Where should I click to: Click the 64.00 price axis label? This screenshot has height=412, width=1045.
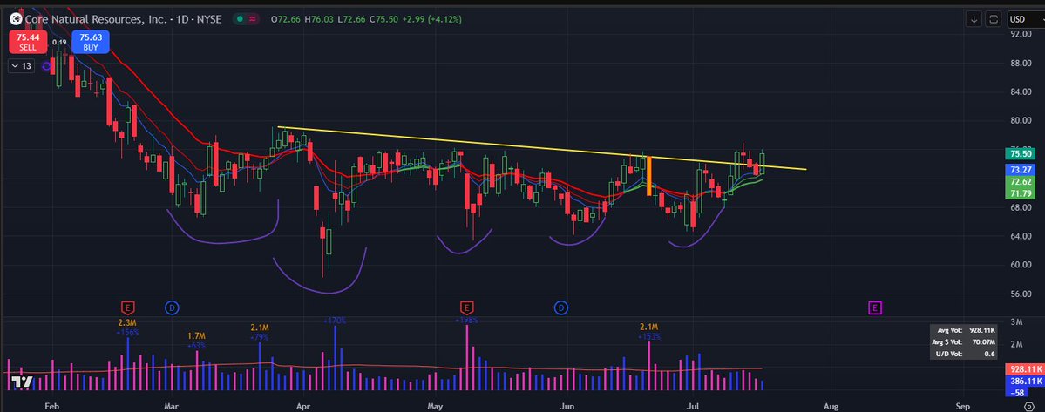1022,236
